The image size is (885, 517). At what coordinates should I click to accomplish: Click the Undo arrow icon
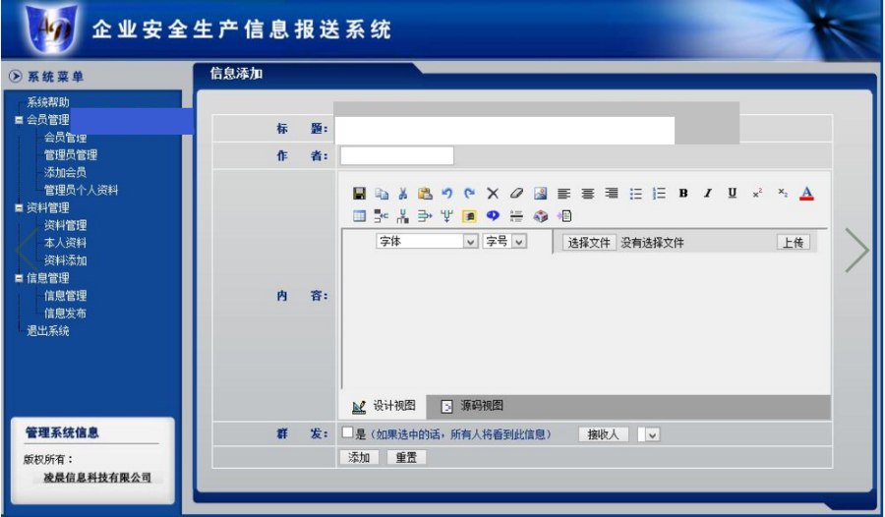[447, 193]
